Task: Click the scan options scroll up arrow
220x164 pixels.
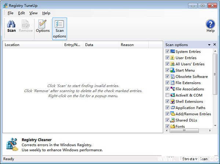Action: tap(215, 51)
